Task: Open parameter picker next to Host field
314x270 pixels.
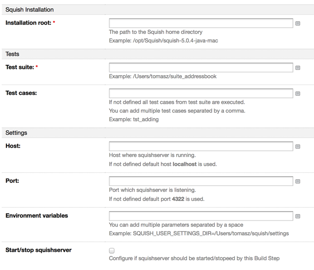Action: click(x=298, y=146)
